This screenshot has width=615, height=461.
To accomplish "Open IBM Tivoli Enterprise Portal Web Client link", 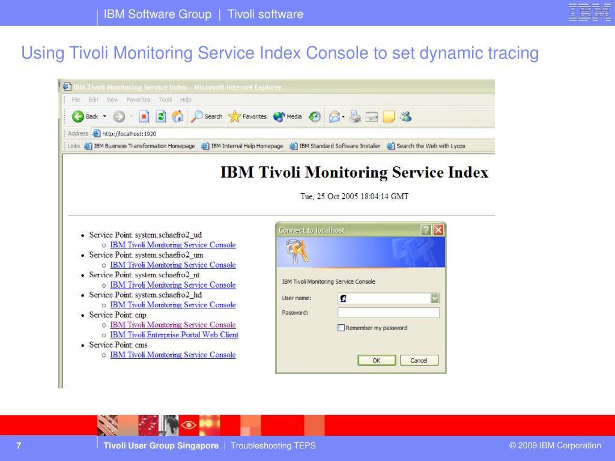I will [x=174, y=335].
